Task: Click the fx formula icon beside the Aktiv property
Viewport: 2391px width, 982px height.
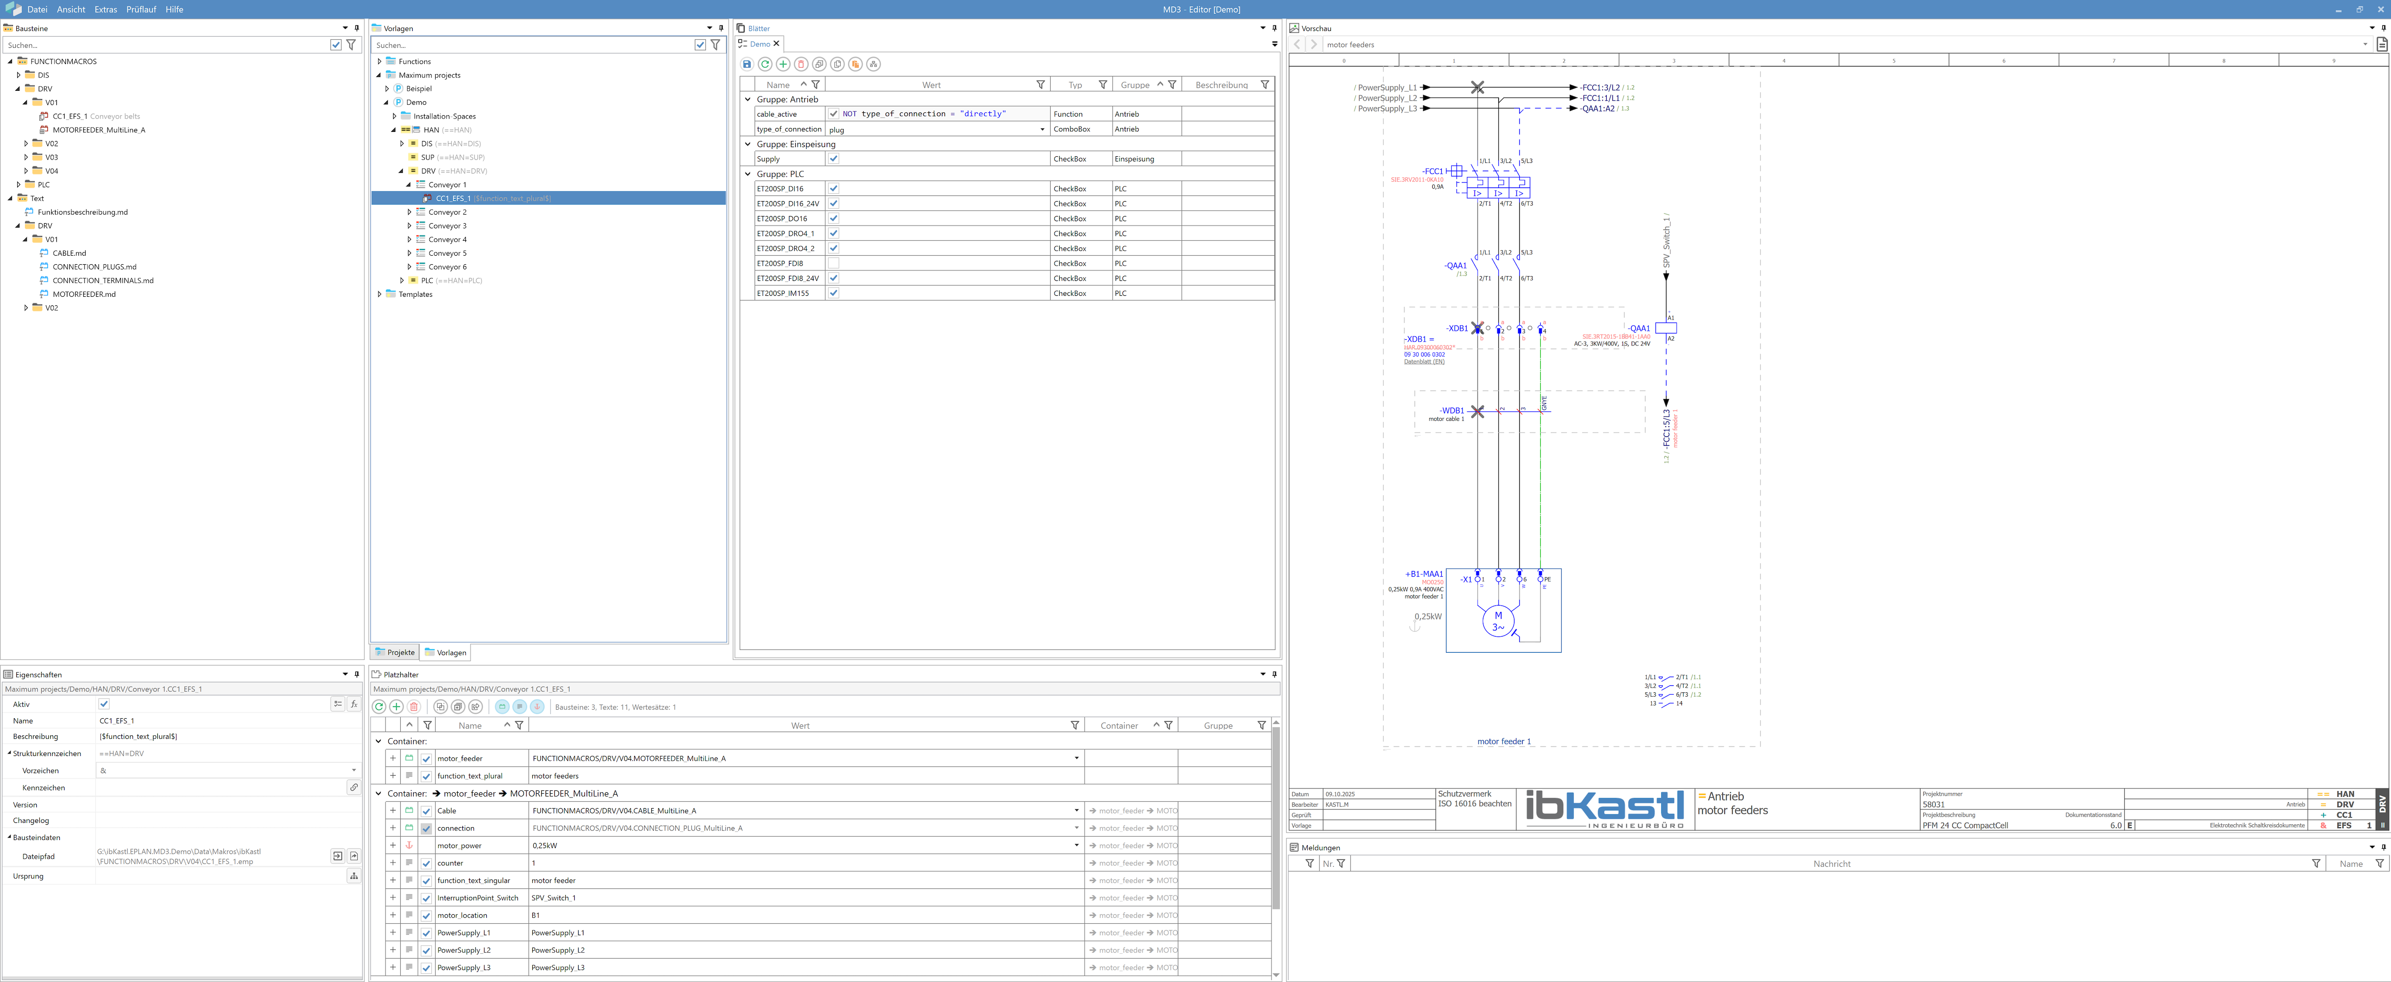Action: coord(354,705)
